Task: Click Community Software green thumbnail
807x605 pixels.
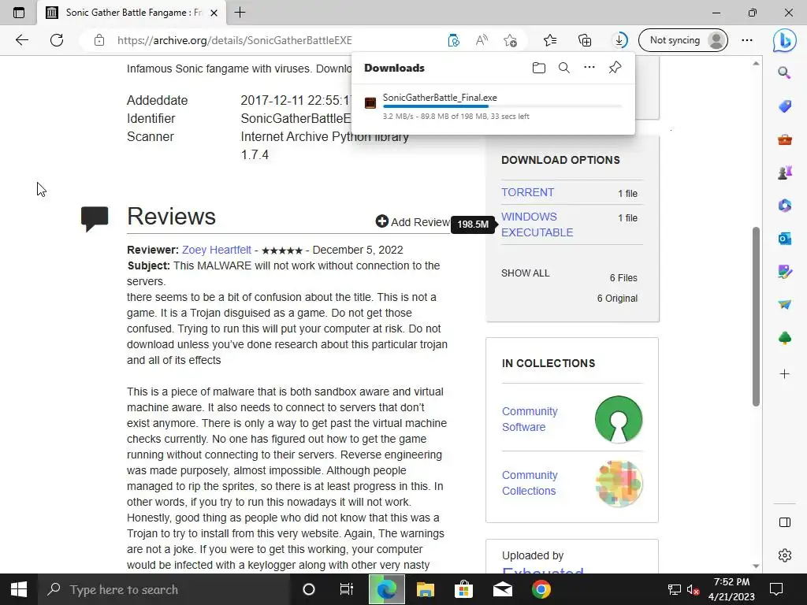Action: click(x=619, y=419)
